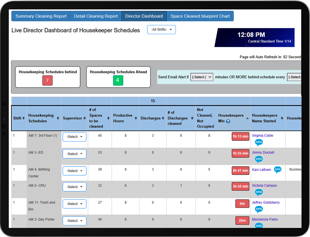The height and width of the screenshot is (237, 310).
Task: Open Supervisor dropdown for AM 5- CRU
Action: pyautogui.click(x=74, y=187)
